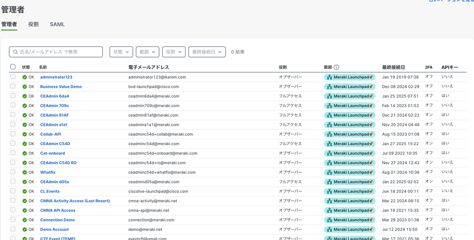Click the network icon in CEAdmin 6da4's scope badge

pyautogui.click(x=329, y=96)
